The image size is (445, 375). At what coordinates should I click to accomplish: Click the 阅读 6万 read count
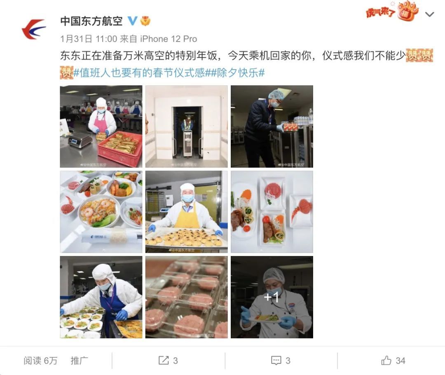(x=40, y=361)
